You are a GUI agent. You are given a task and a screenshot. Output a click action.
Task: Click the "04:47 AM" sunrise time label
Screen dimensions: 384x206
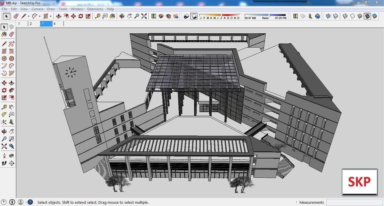click(250, 18)
